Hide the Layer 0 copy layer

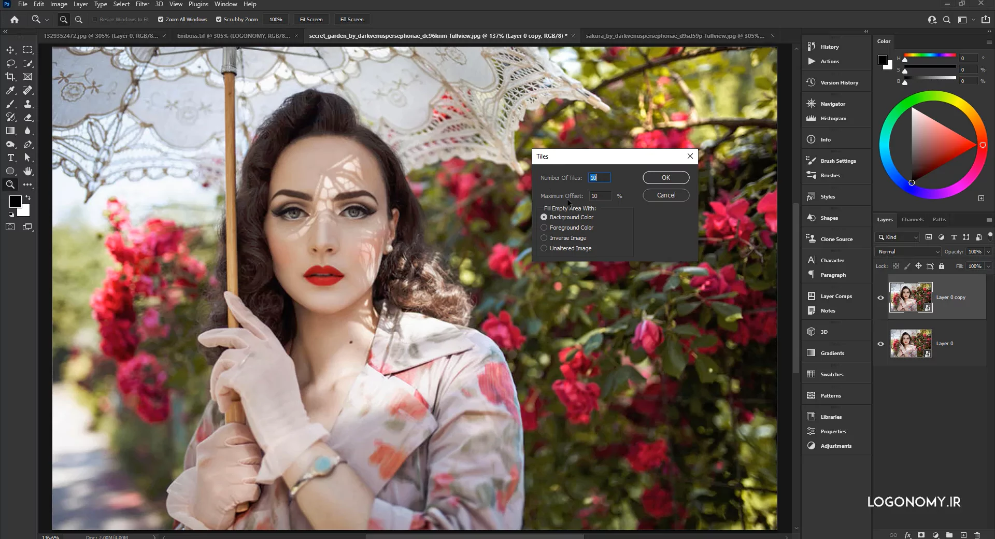click(880, 297)
